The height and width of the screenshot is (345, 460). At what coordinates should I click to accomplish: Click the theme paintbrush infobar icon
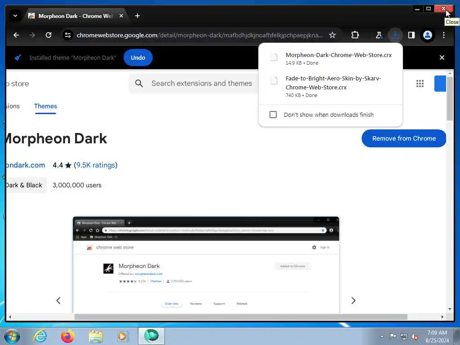pyautogui.click(x=18, y=57)
